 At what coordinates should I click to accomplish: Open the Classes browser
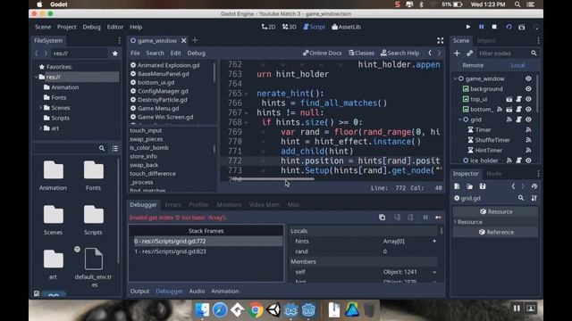click(361, 53)
